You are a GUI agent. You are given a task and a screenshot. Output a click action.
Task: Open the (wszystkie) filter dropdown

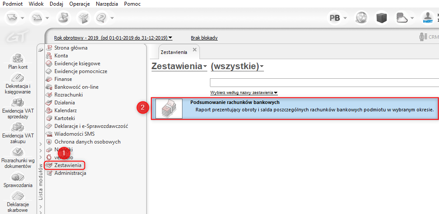237,67
